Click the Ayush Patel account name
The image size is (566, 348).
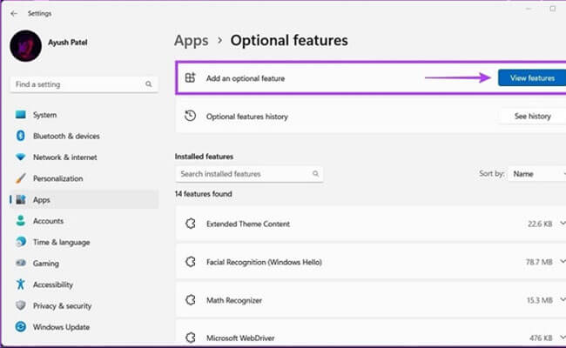[x=68, y=43]
